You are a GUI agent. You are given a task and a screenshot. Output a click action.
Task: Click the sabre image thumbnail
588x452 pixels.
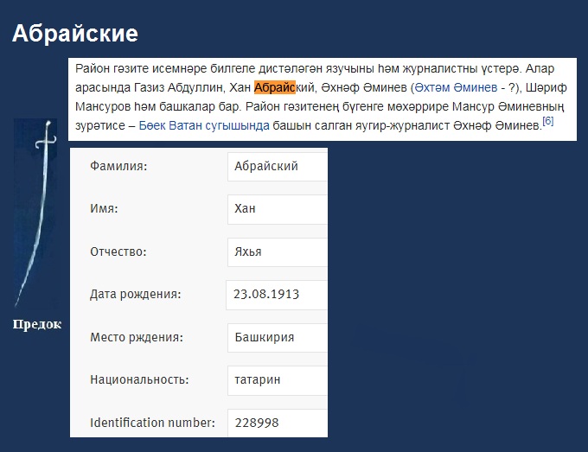click(x=36, y=213)
